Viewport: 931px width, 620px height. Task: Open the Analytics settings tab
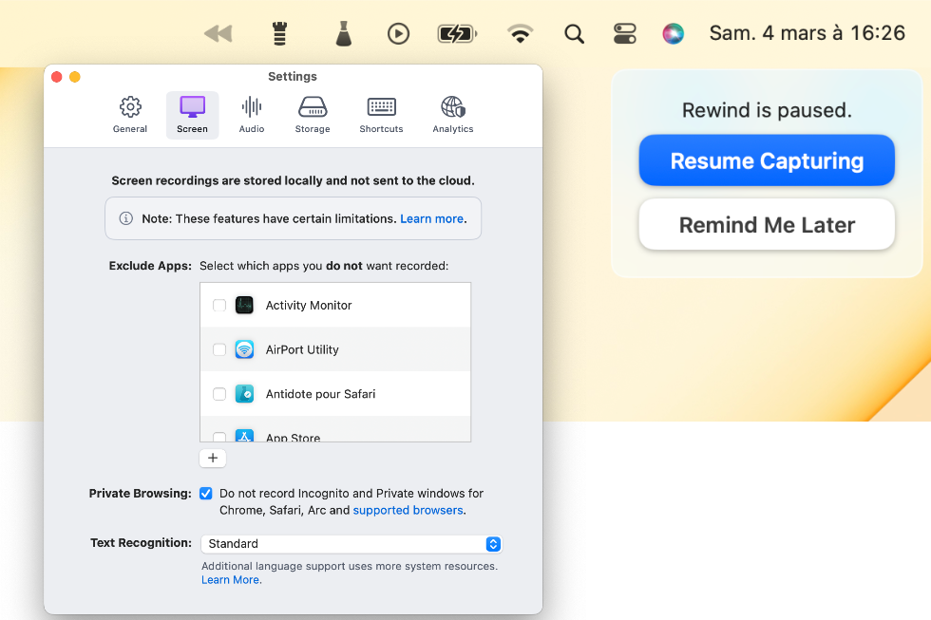point(453,115)
